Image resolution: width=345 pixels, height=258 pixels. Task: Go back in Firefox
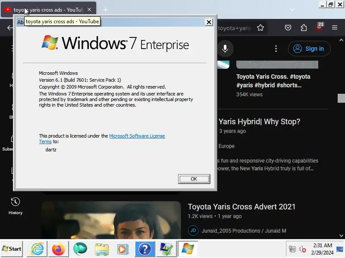coord(10,28)
